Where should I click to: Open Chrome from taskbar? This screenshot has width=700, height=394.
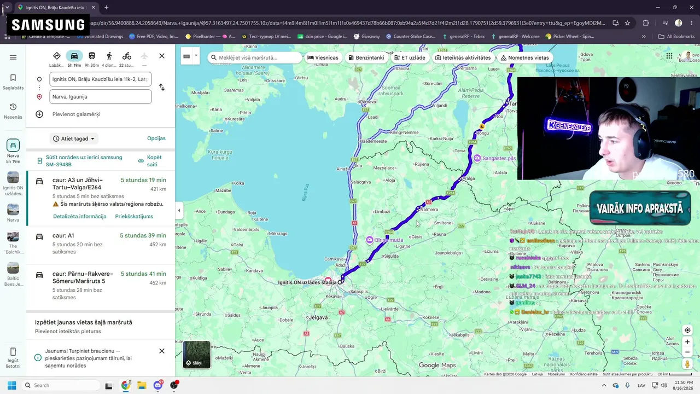[125, 385]
